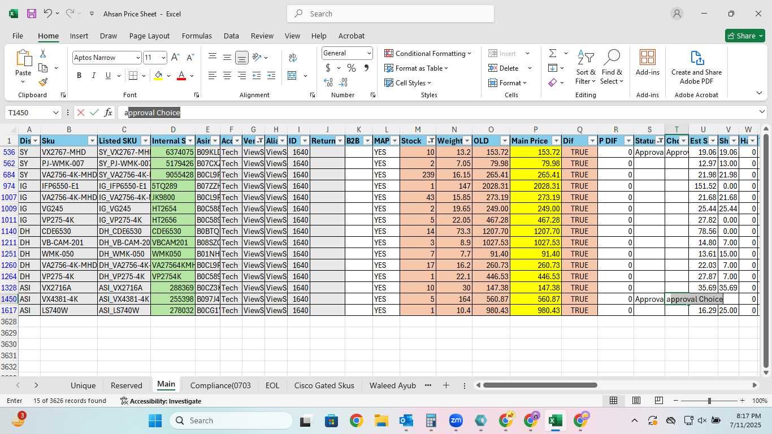
Task: Click the Wrap Text icon
Action: coord(293,58)
